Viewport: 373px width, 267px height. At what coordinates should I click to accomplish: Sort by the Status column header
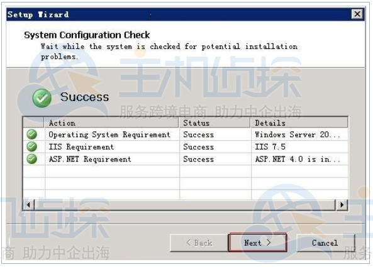[214, 123]
